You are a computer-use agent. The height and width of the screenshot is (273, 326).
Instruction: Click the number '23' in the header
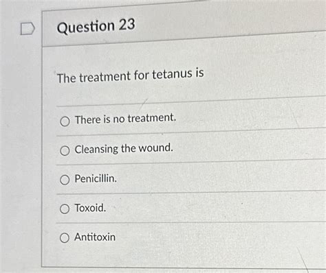point(127,25)
